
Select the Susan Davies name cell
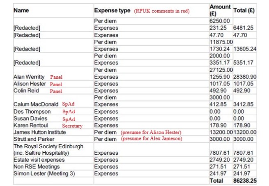coord(30,119)
